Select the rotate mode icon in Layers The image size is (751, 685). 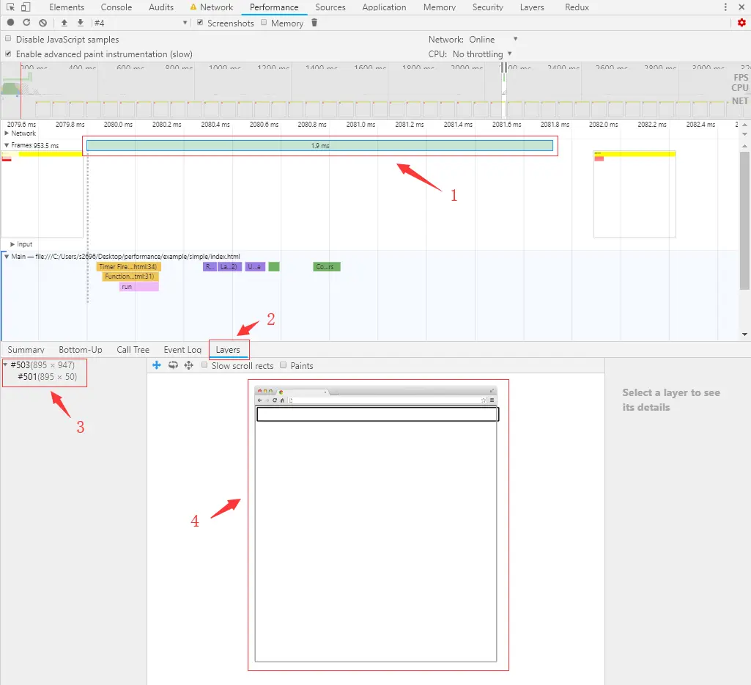[x=173, y=365]
